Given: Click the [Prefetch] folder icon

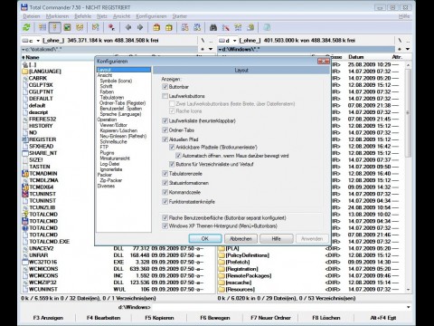Looking at the screenshot, I should pos(222,262).
